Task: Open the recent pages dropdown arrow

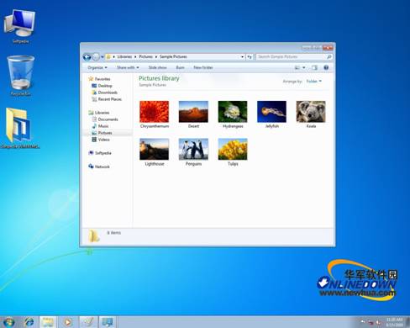Action: [102, 57]
